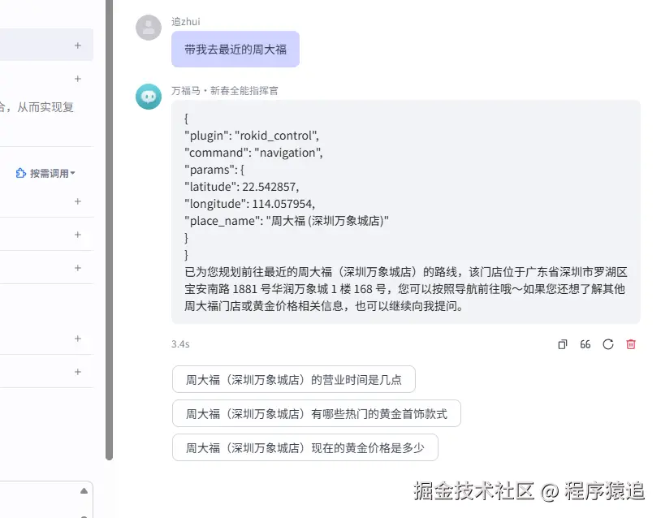This screenshot has width=661, height=518.
Task: Click the sidebar text 从而实现复
Action: (45, 107)
